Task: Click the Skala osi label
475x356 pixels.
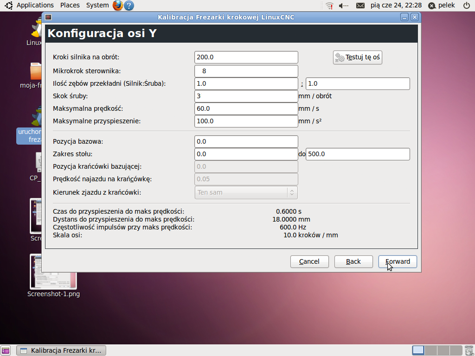Action: [68, 235]
